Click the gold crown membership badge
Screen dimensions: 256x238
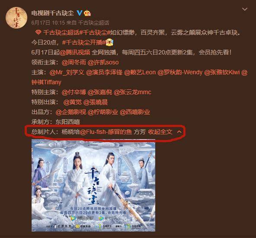tap(87, 13)
